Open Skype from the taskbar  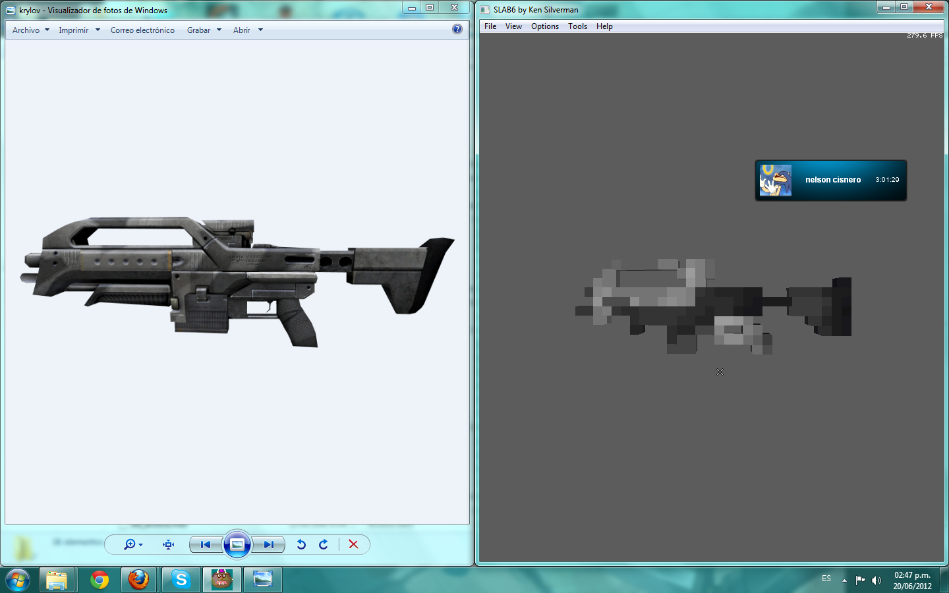click(180, 580)
